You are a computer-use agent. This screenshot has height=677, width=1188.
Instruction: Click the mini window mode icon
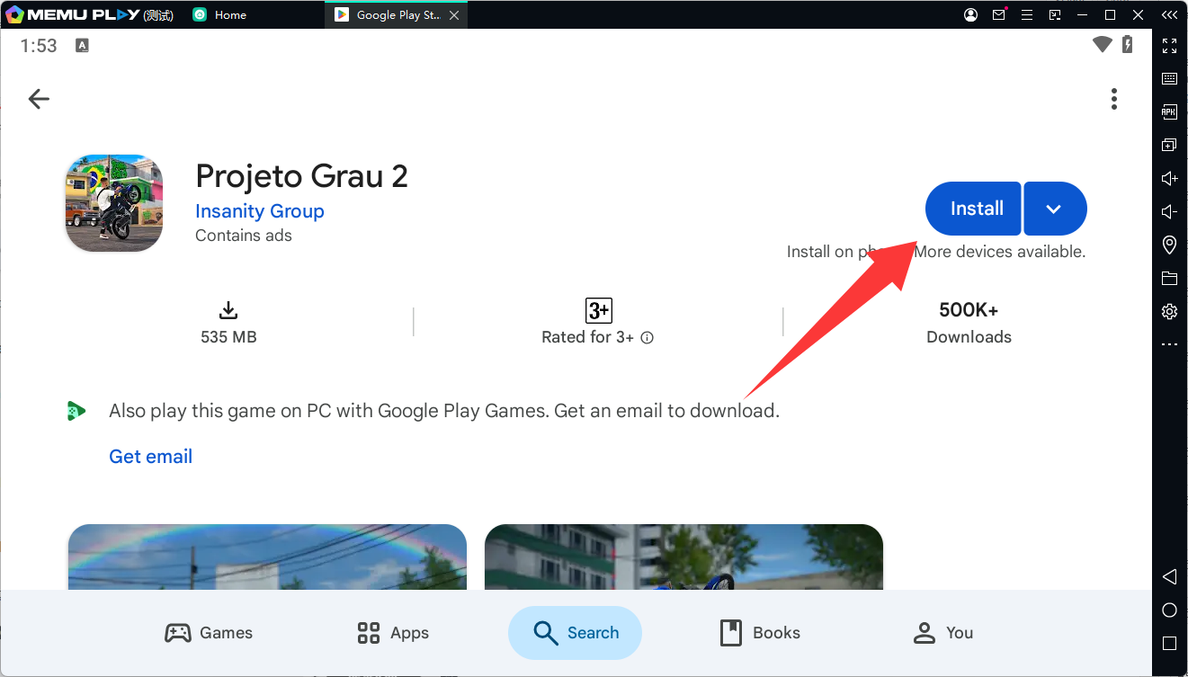pos(1055,15)
